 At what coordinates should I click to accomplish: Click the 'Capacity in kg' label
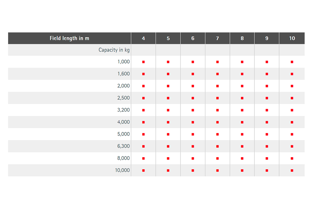click(114, 50)
